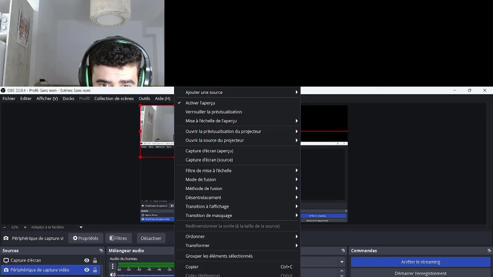The height and width of the screenshot is (277, 493).
Task: Click camera icon beside selected source name
Action: point(6,239)
